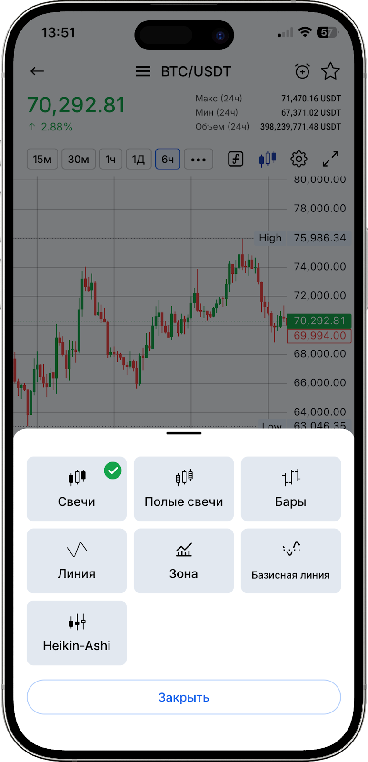The image size is (368, 762).
Task: Choose the Линия chart option
Action: [x=77, y=561]
